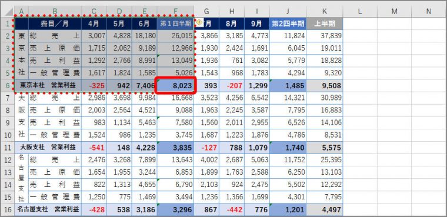Select cell K6 showing 9,508
447x217 pixels.
click(325, 85)
